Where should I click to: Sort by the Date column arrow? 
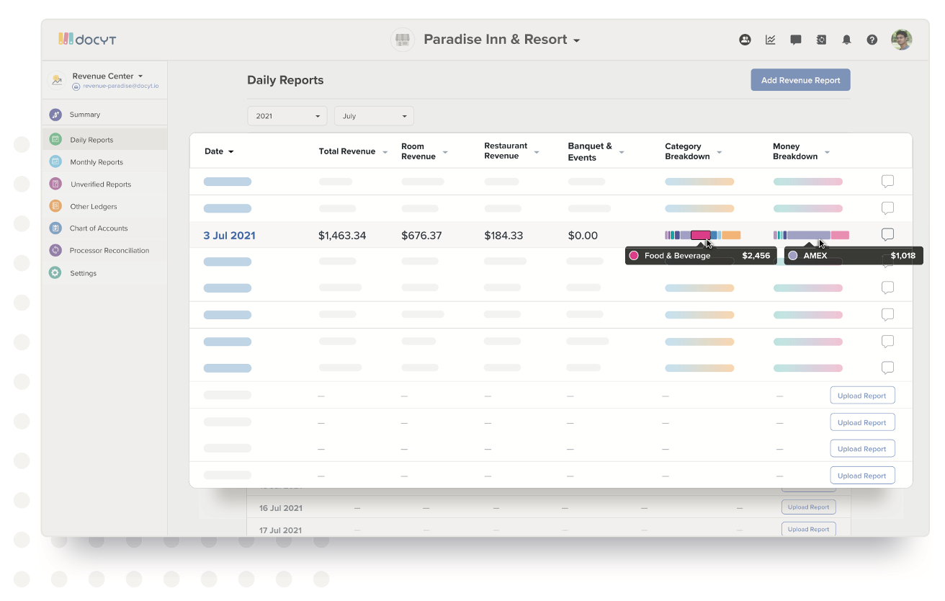[x=231, y=152]
